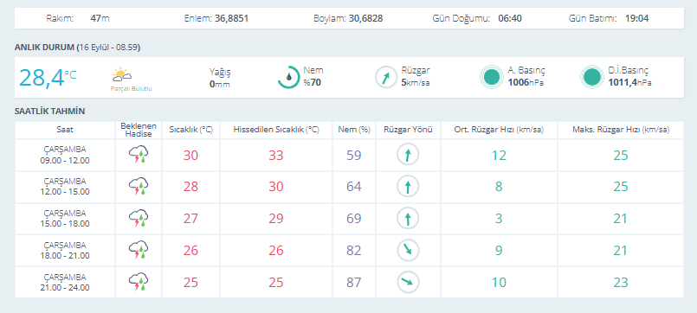The image size is (697, 313).
Task: Click wind direction arrow for 15.00 - 18.00
Action: [x=408, y=219]
